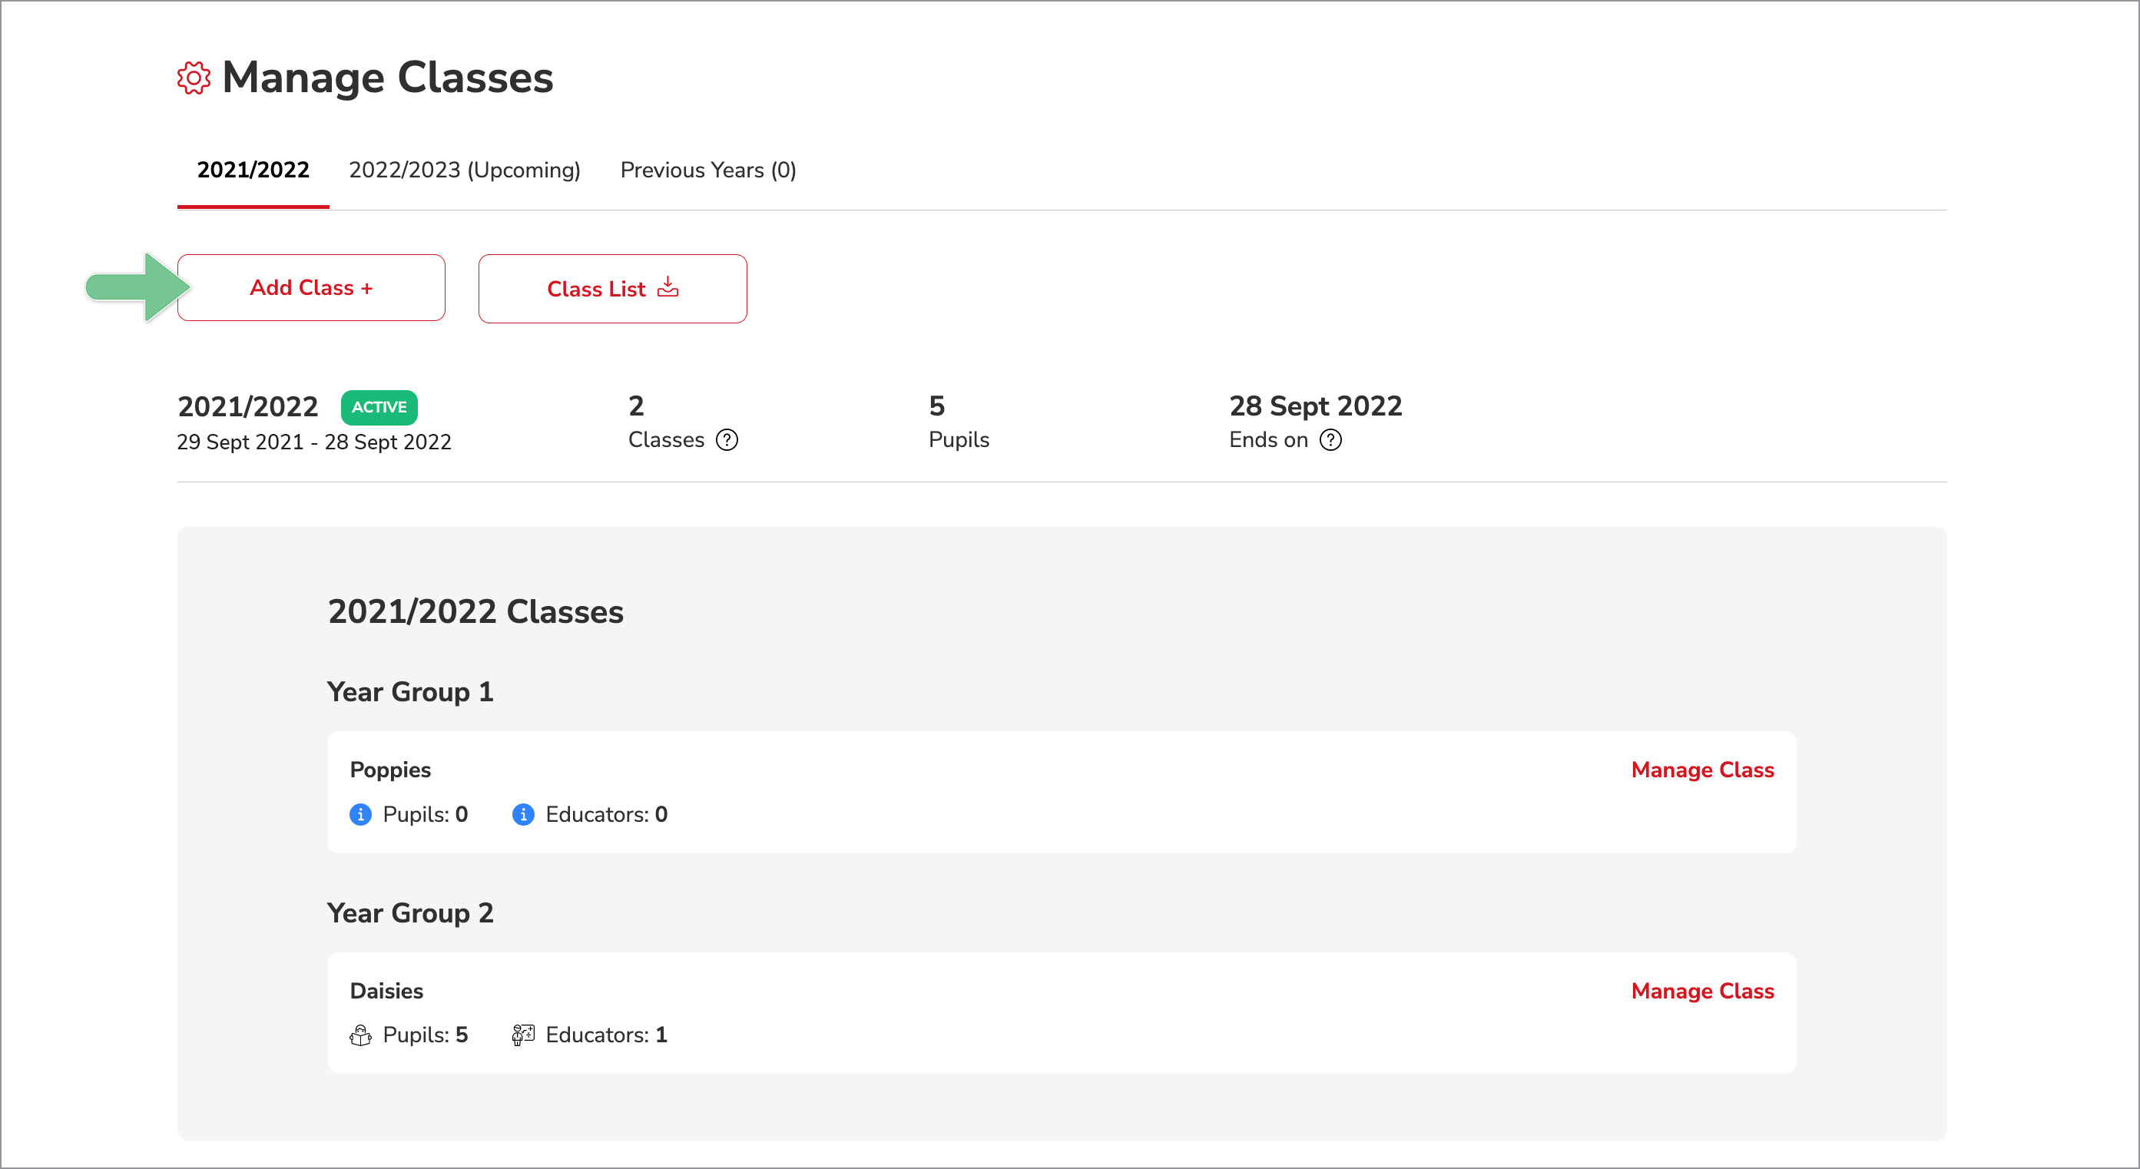Click the pupil icon in the Daisies row
2140x1169 pixels.
(x=359, y=1035)
